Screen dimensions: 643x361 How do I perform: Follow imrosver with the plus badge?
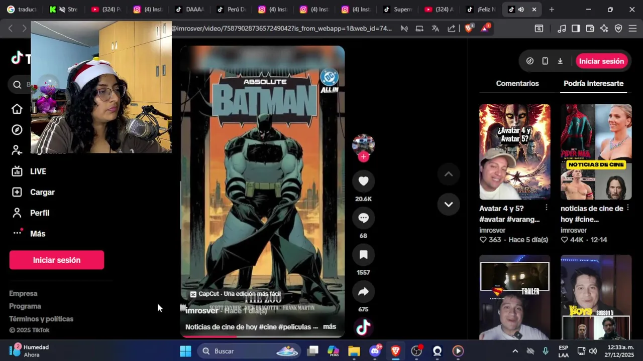point(363,156)
